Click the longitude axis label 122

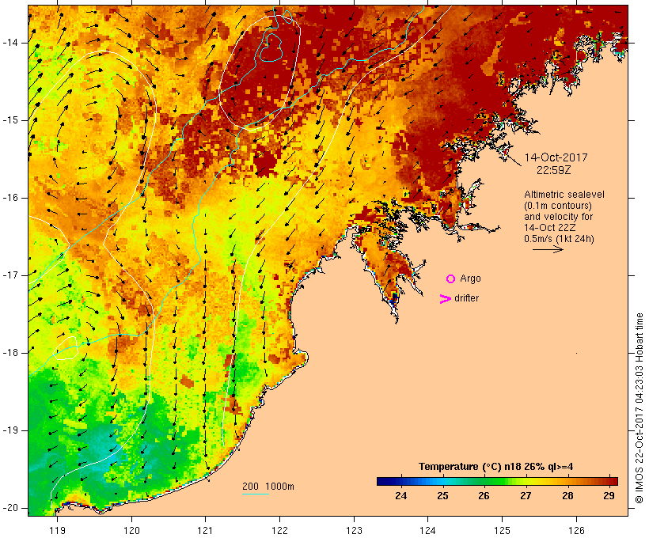click(x=279, y=531)
